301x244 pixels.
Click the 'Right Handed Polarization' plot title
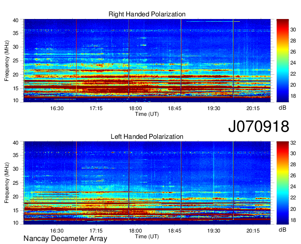click(147, 14)
